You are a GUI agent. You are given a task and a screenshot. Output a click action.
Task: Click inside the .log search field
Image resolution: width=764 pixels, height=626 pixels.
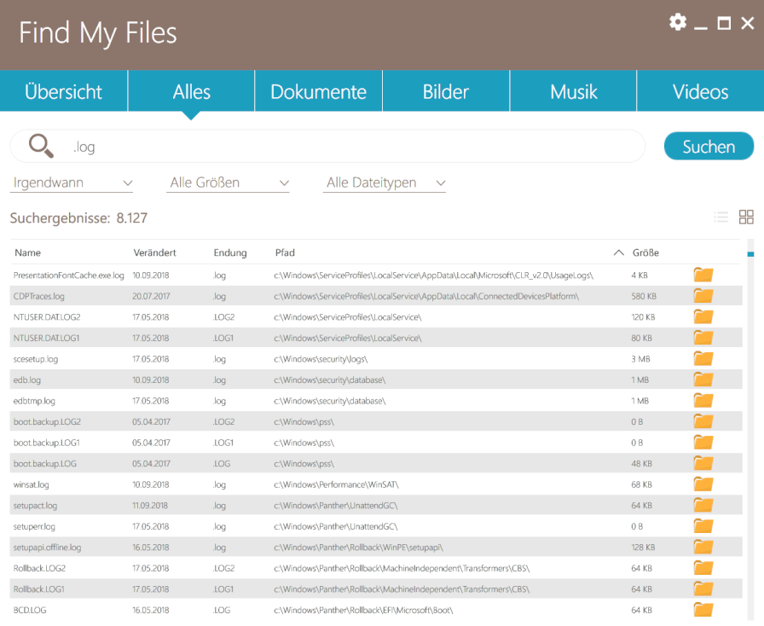(256, 145)
